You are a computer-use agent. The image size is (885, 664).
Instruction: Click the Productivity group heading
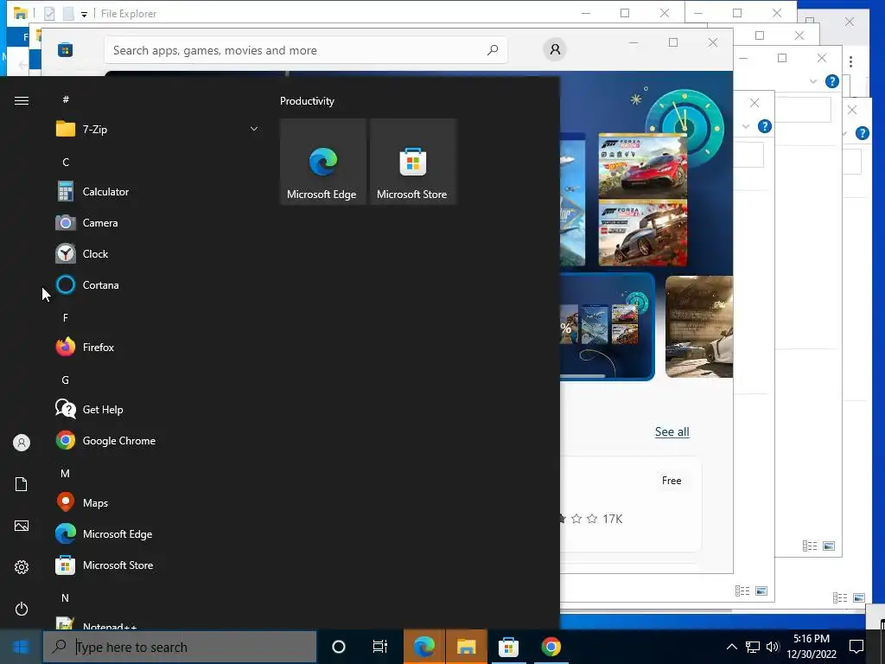coord(307,101)
